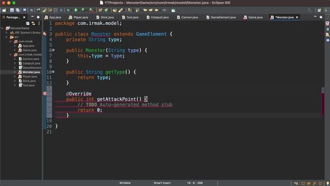This screenshot has width=330, height=186.
Task: Switch to the Game.java editor tab
Action: click(253, 17)
